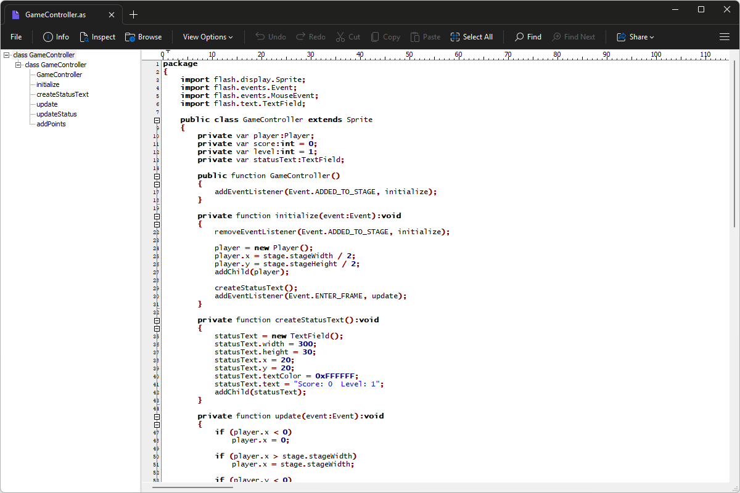The width and height of the screenshot is (740, 493).
Task: Click the Redo toolbar button
Action: point(311,37)
